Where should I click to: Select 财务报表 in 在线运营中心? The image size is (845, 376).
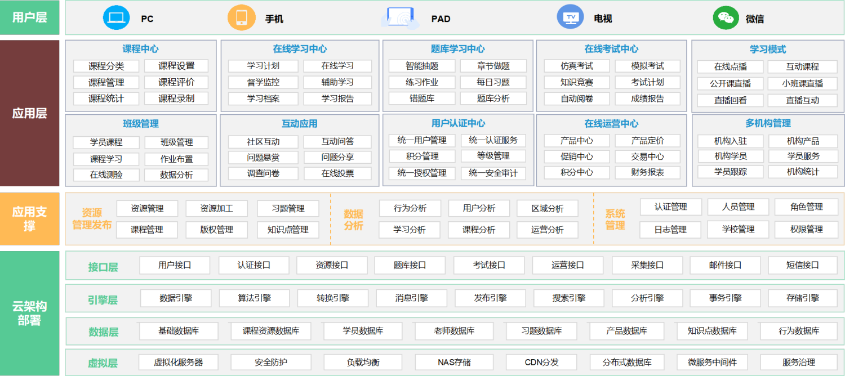[648, 172]
